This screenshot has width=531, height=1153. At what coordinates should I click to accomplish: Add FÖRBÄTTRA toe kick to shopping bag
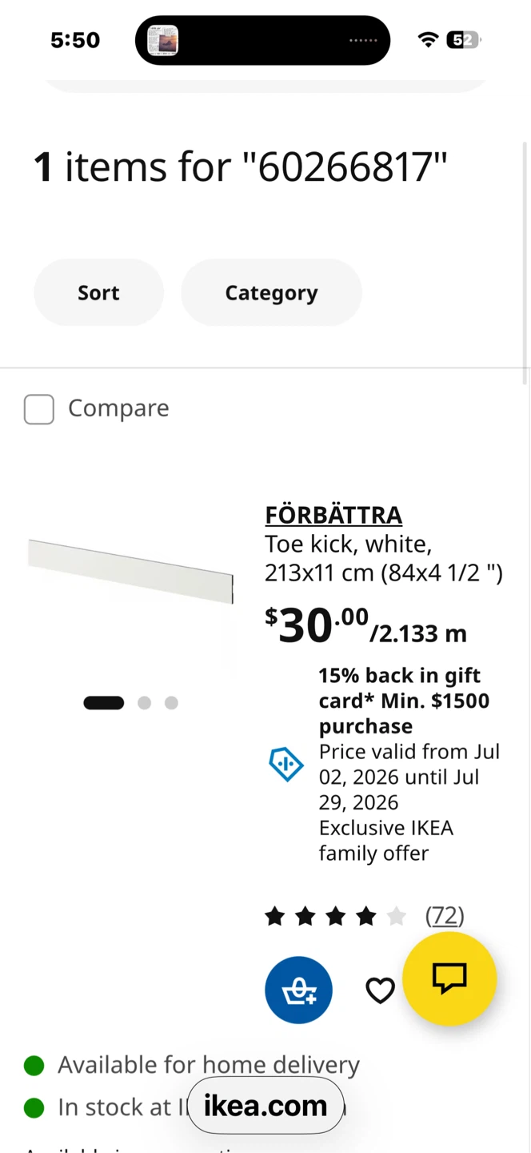click(x=298, y=990)
